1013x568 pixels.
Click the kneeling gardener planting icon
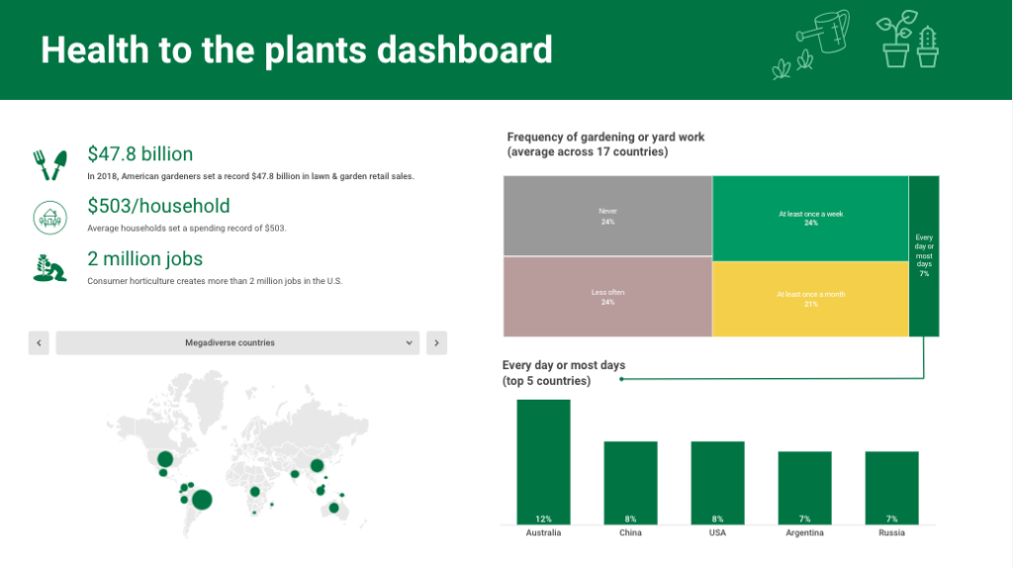point(49,268)
